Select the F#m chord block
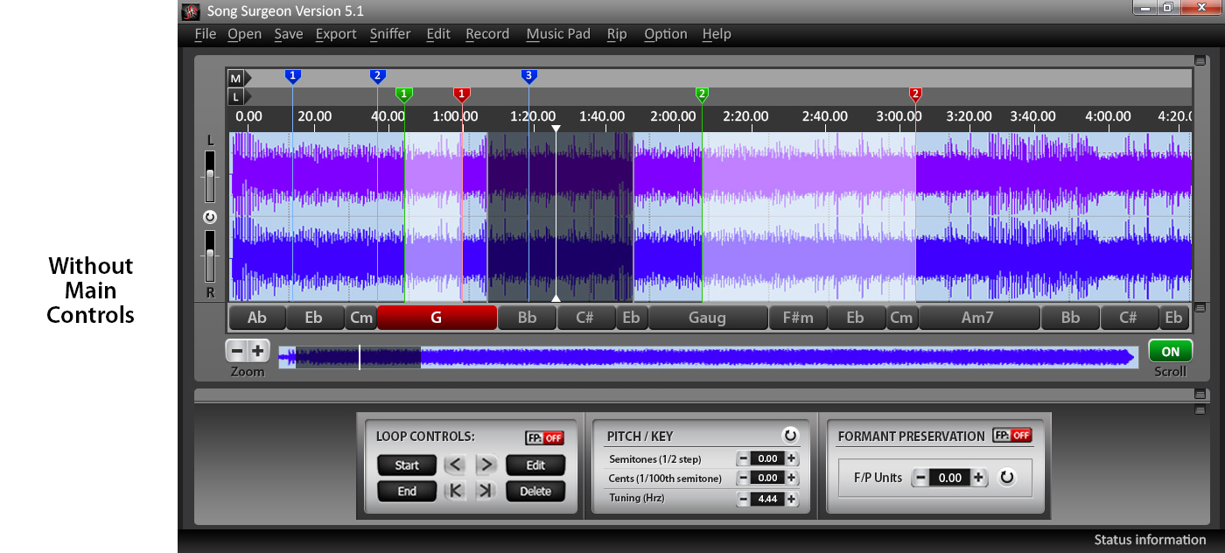The height and width of the screenshot is (553, 1225). tap(798, 318)
